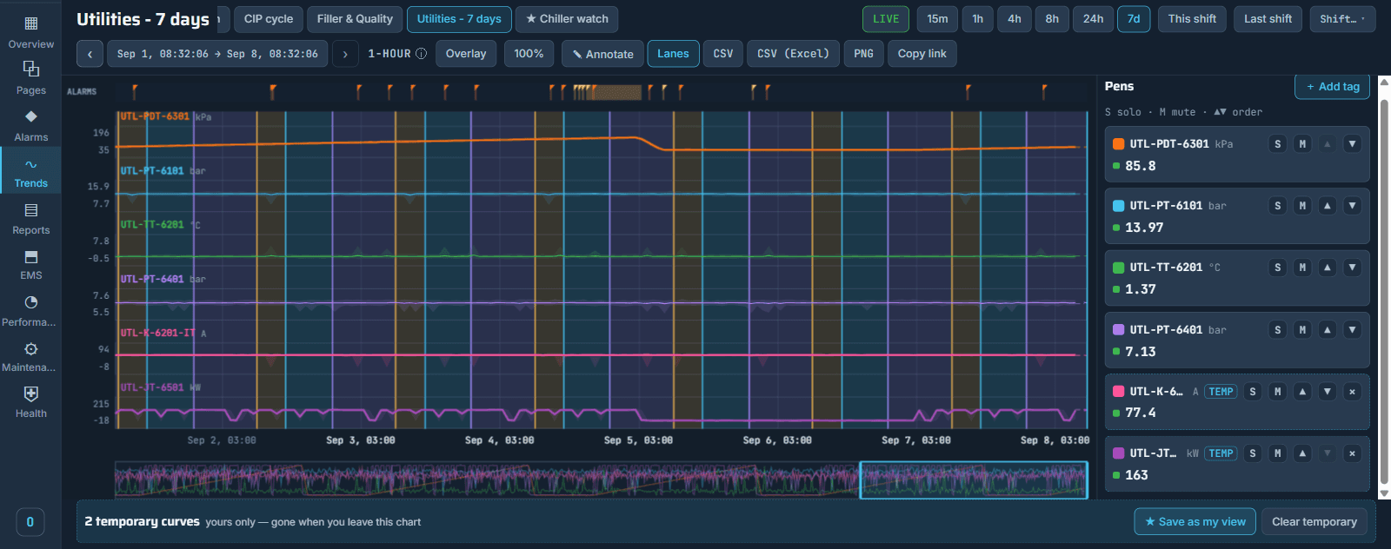Mute the UTL-TT-6201 pen
The height and width of the screenshot is (549, 1391).
[1301, 268]
